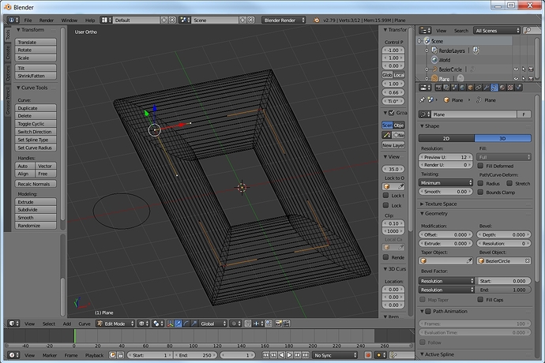Click the eyedropper next to Taper Object field
545x363 pixels.
coord(469,261)
